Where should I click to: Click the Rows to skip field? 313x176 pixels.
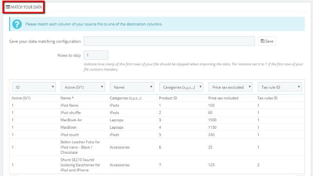tap(96, 55)
